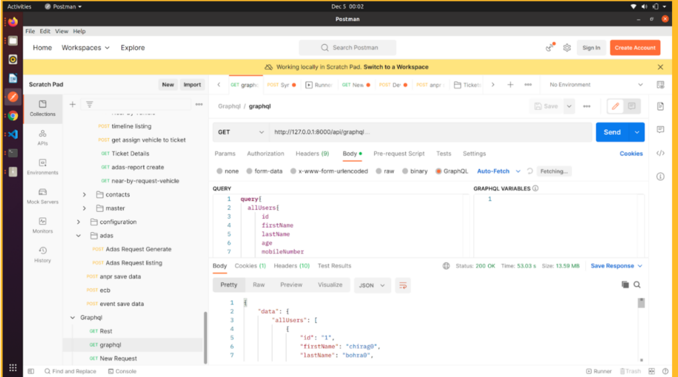Switch to the Params tab
Screen dimensions: 678x377
pyautogui.click(x=225, y=153)
